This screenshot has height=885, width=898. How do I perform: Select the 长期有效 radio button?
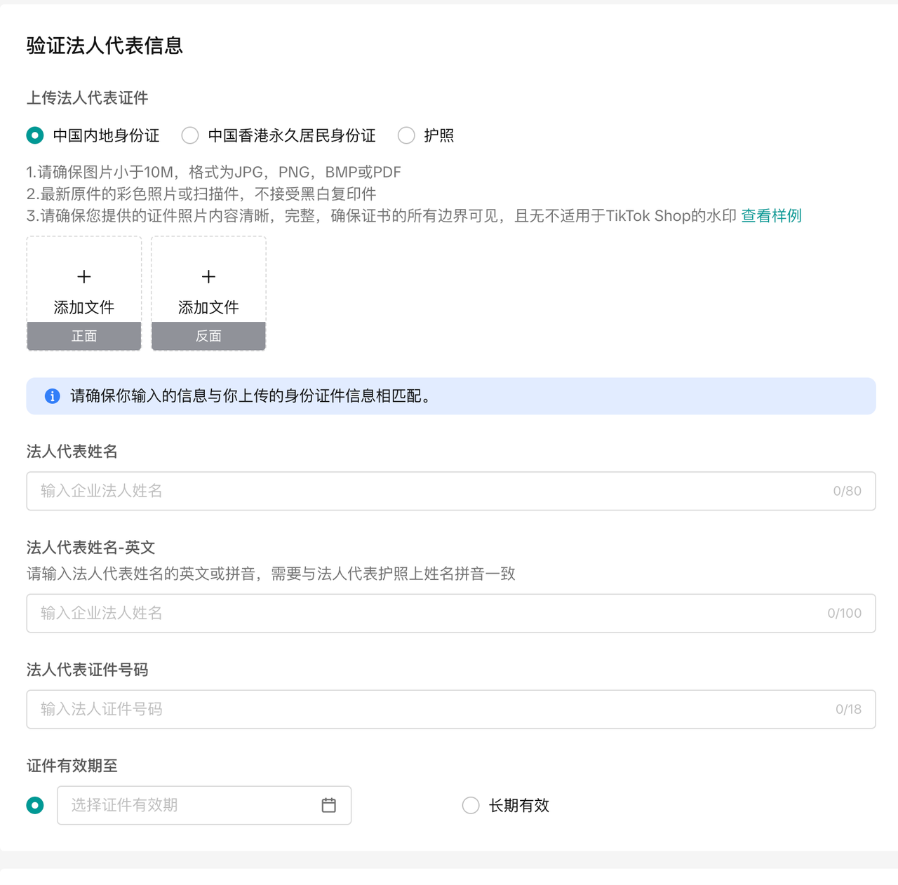click(471, 805)
